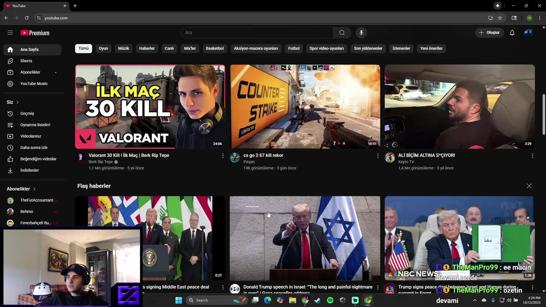Screen dimensions: 546x307
Task: Open Spotify from the taskbar
Action: (x=330, y=300)
